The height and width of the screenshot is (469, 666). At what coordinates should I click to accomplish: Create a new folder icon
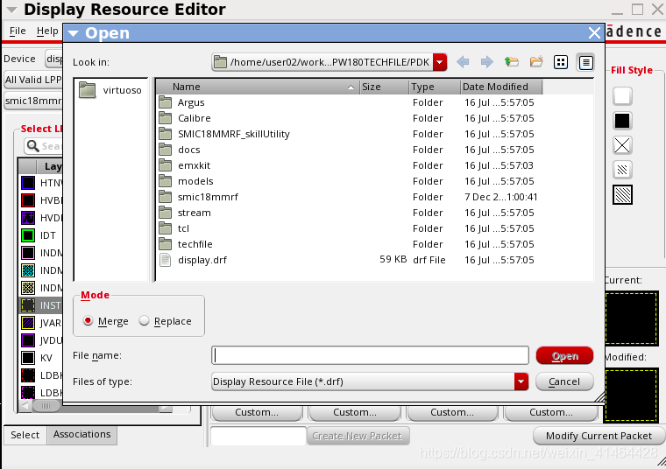(536, 62)
